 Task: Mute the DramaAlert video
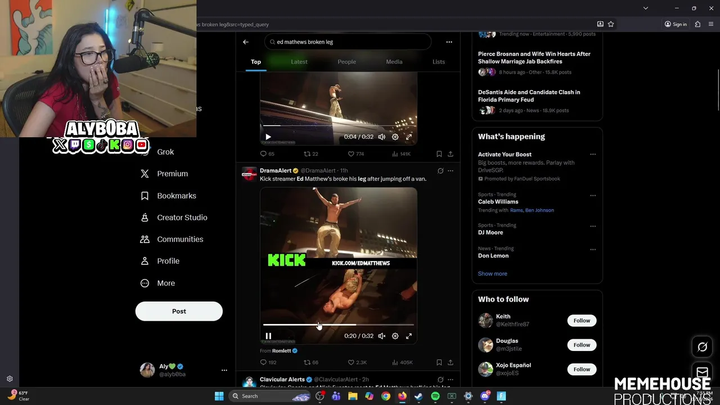pos(382,336)
